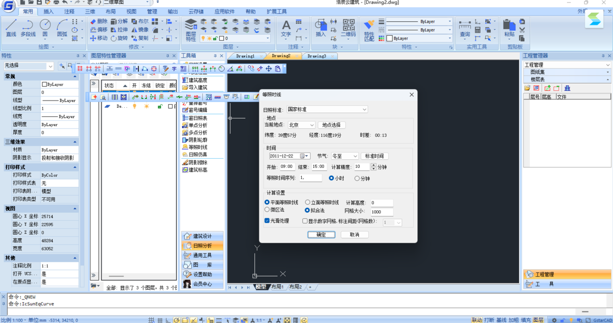Open 单点分析 in the toolbox
Screen dimensions: 613x323
tap(195, 125)
